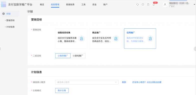Click the 计划信息 section heading
This screenshot has width=196, height=95.
[37, 72]
